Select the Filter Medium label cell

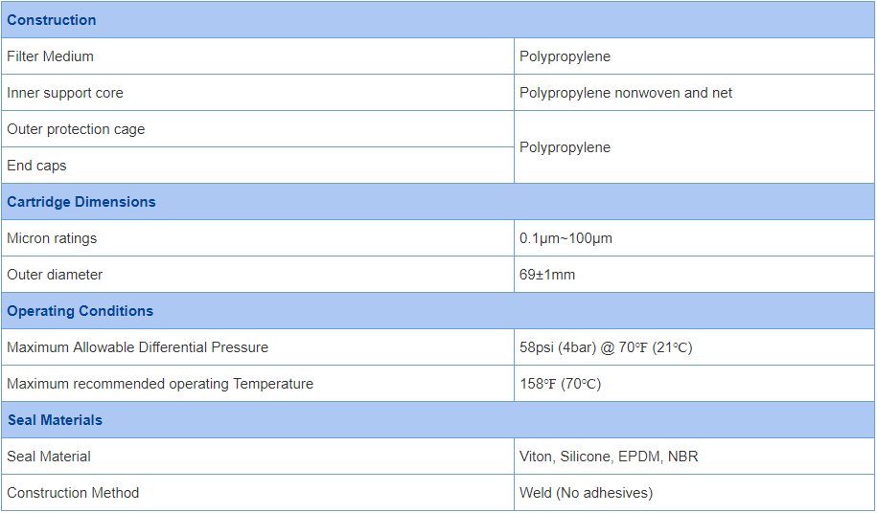pyautogui.click(x=51, y=56)
